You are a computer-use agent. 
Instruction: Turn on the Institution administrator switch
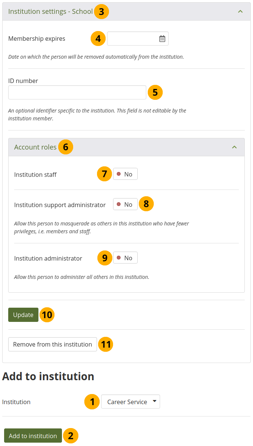[x=125, y=258]
